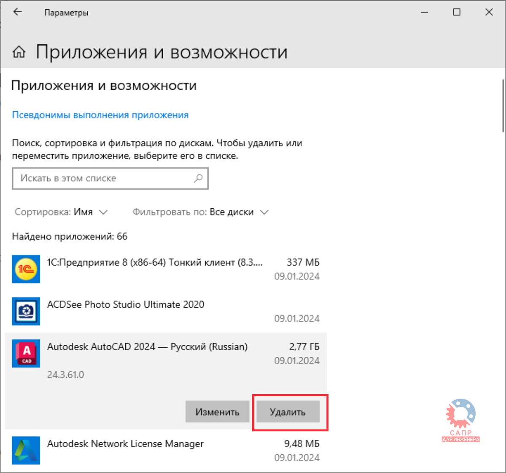The image size is (506, 473).
Task: Open Псевдонимы выполнения приложения link
Action: 100,115
